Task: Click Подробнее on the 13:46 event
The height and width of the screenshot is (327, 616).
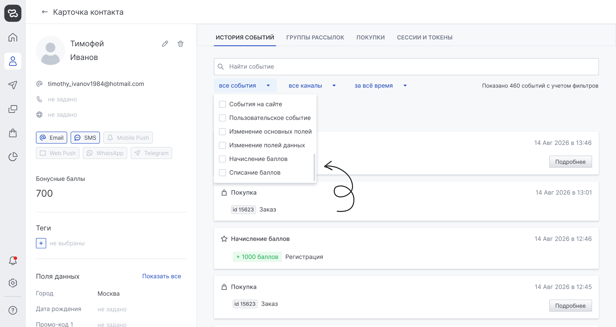Action: pyautogui.click(x=570, y=162)
